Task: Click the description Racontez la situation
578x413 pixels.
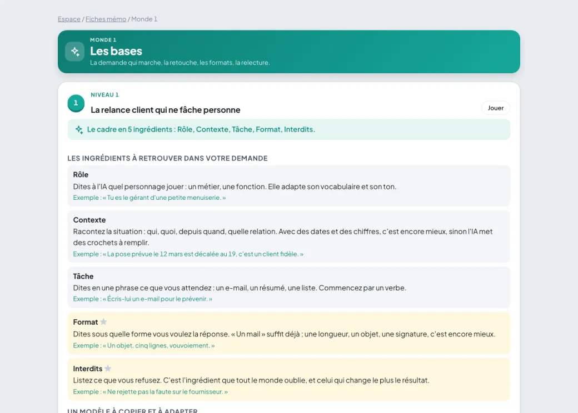Action: [283, 237]
